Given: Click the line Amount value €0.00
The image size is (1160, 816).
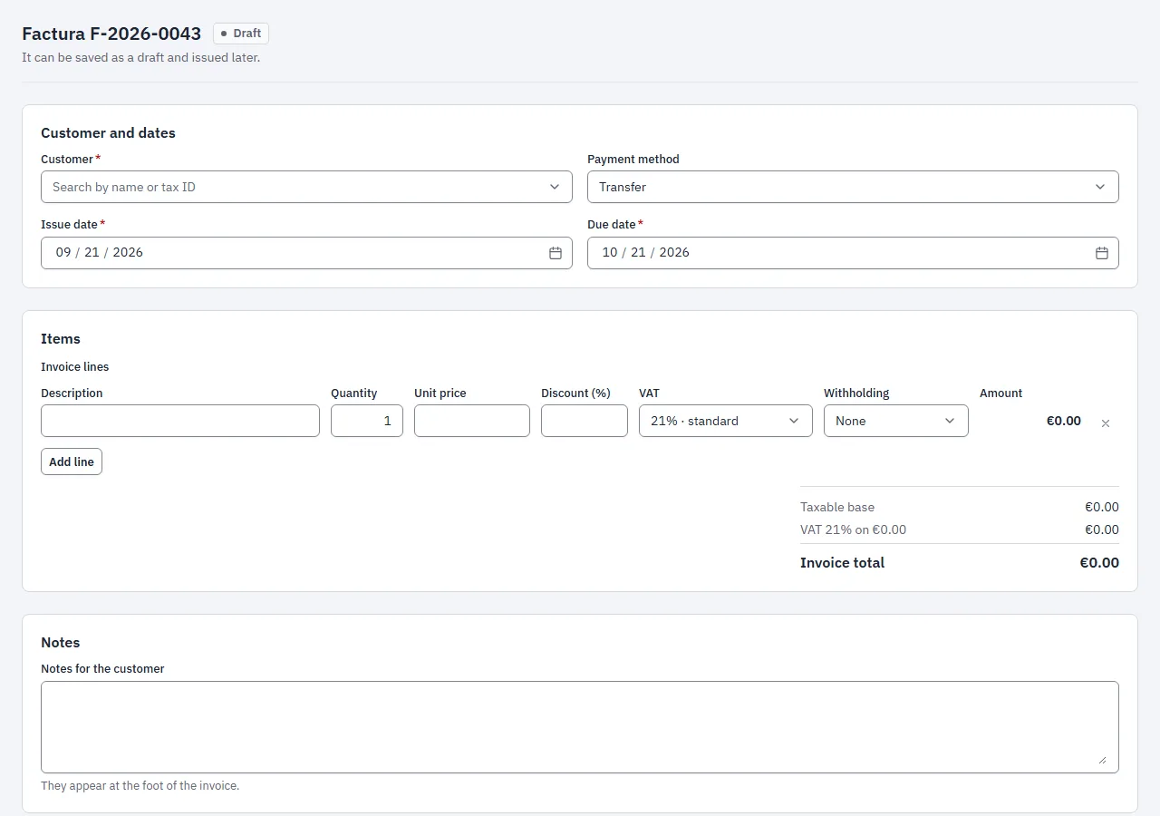Looking at the screenshot, I should 1064,421.
